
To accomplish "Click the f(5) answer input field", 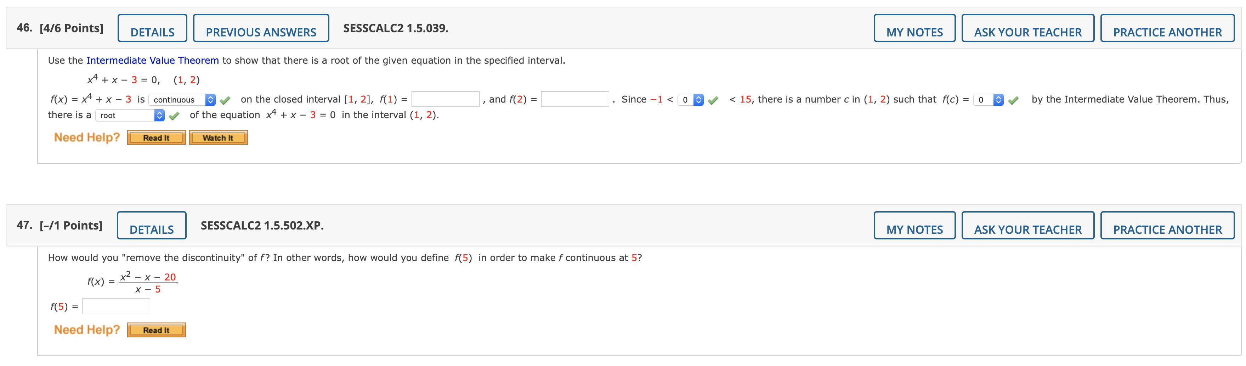I will pos(115,306).
